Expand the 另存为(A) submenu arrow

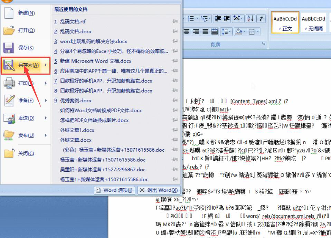tap(46, 65)
